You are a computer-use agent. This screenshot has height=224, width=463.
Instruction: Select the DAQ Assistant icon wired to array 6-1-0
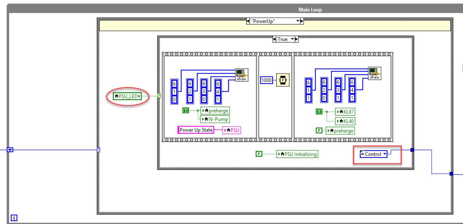click(x=241, y=75)
